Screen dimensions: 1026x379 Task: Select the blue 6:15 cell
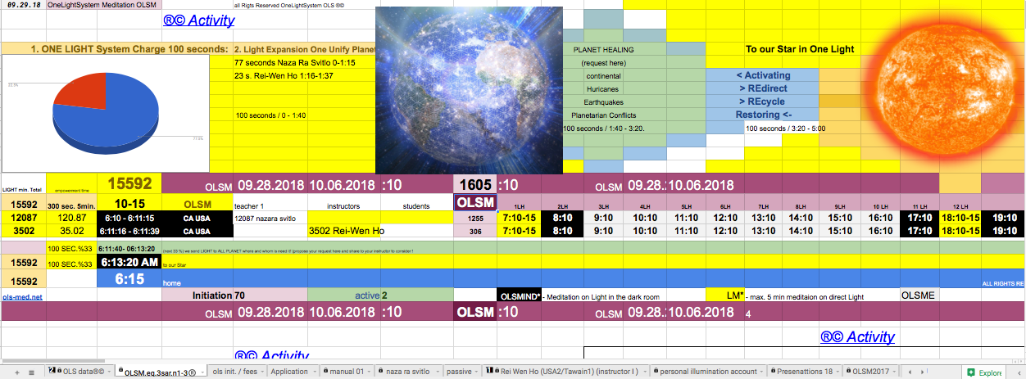coord(129,279)
